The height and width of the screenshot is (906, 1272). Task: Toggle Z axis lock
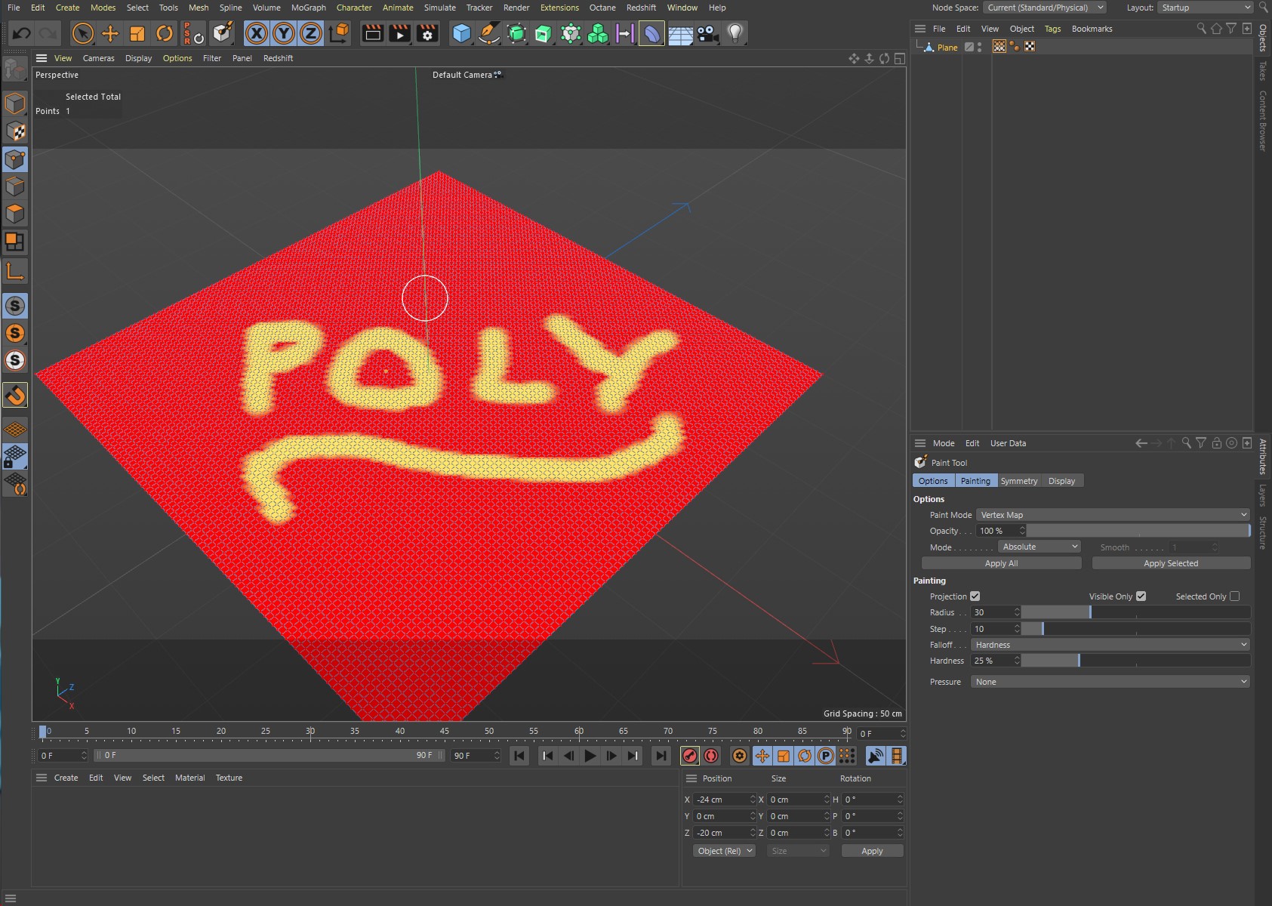pos(310,33)
